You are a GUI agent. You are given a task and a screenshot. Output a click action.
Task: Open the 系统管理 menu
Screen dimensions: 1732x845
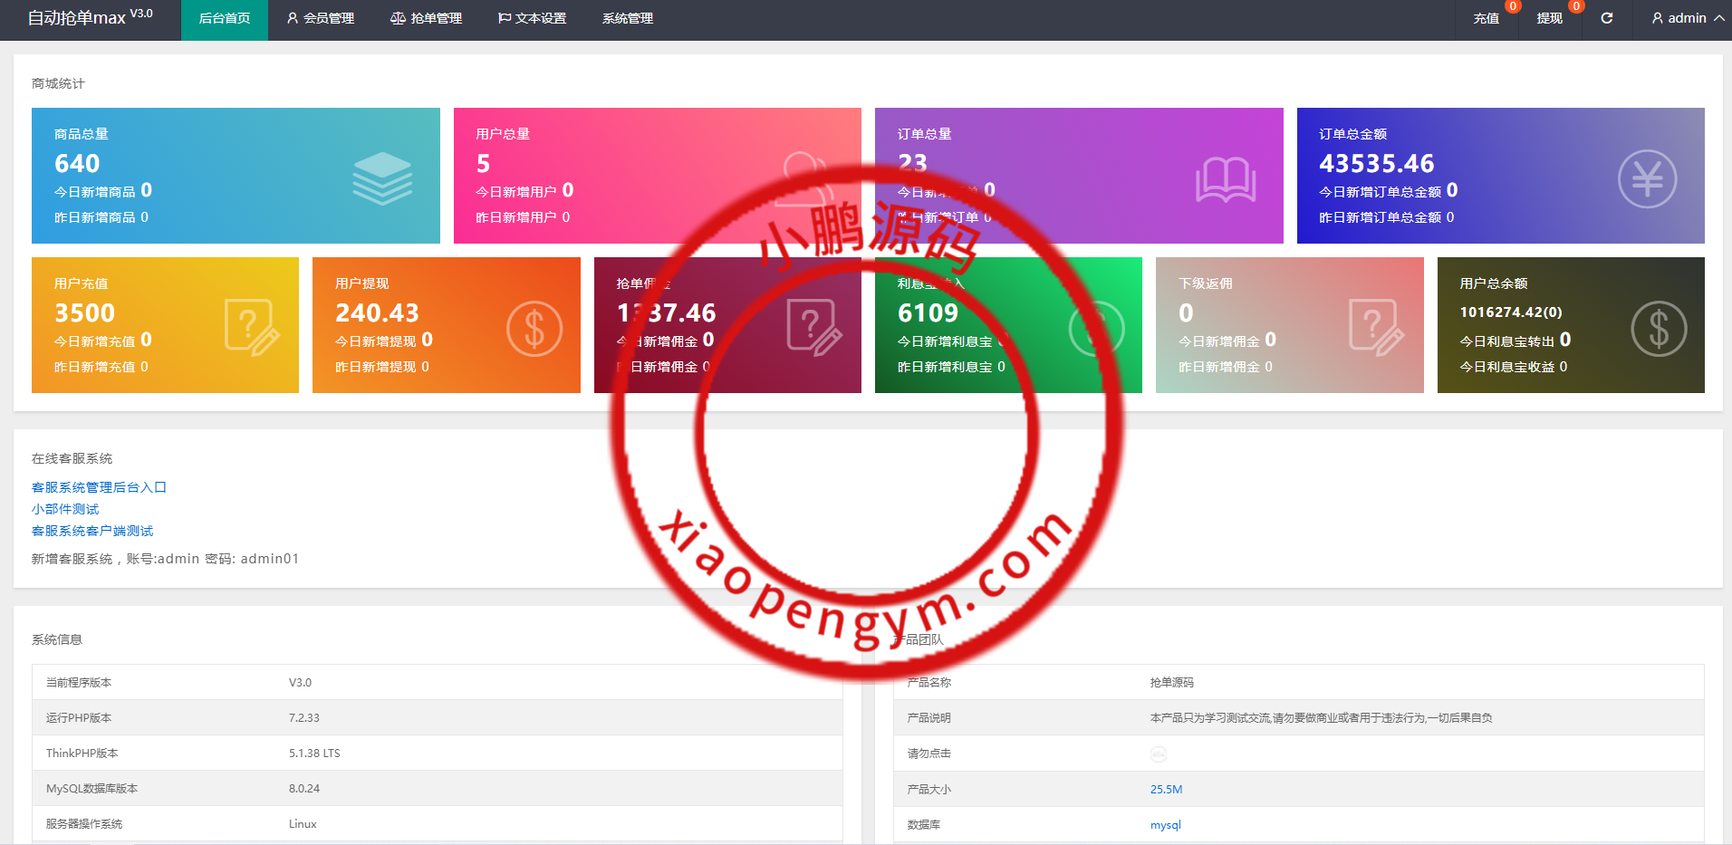[627, 18]
